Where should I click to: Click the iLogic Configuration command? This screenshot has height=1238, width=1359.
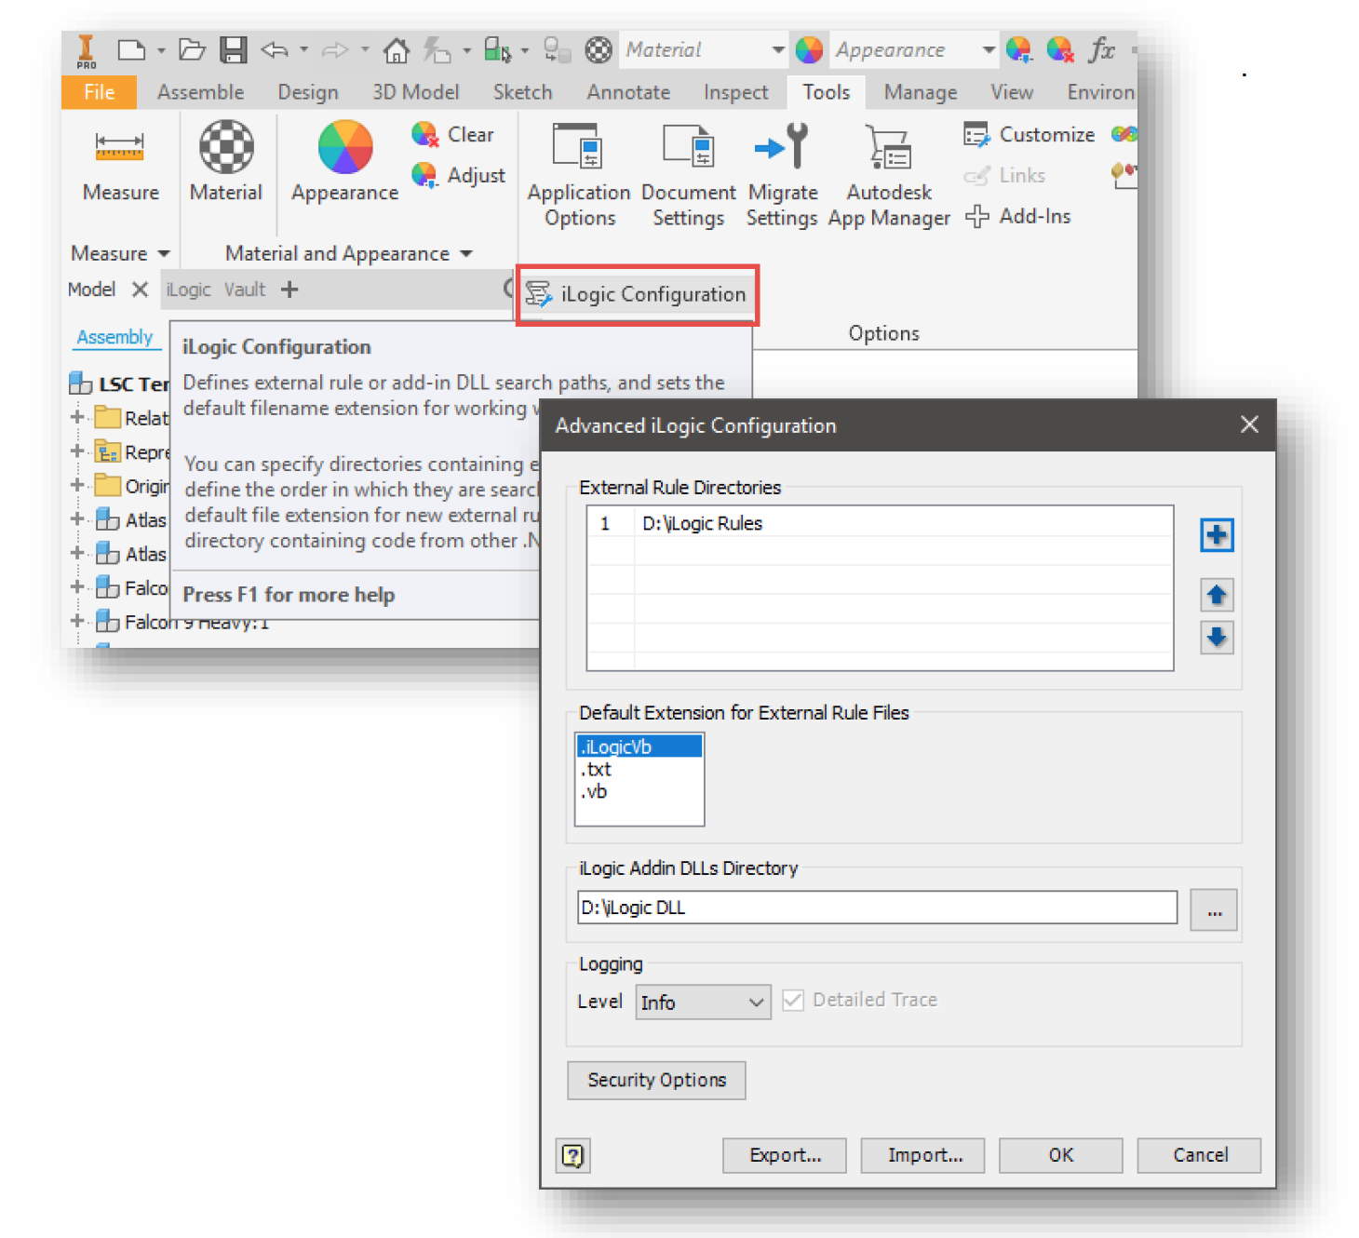637,294
